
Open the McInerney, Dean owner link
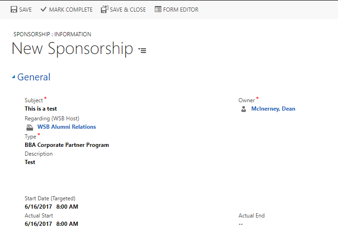(x=273, y=109)
